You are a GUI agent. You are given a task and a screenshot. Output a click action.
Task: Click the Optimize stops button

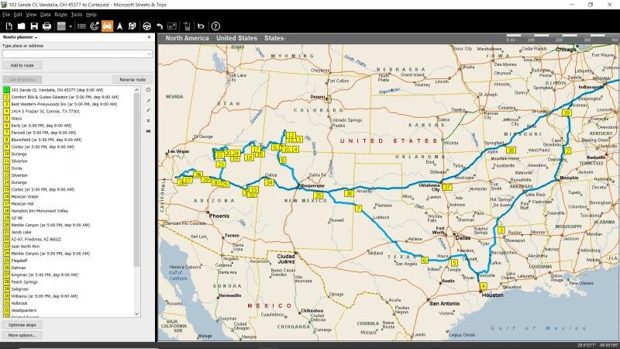point(22,325)
